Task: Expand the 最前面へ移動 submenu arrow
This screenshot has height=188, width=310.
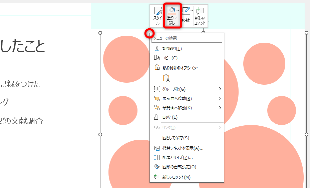Action: (220, 99)
